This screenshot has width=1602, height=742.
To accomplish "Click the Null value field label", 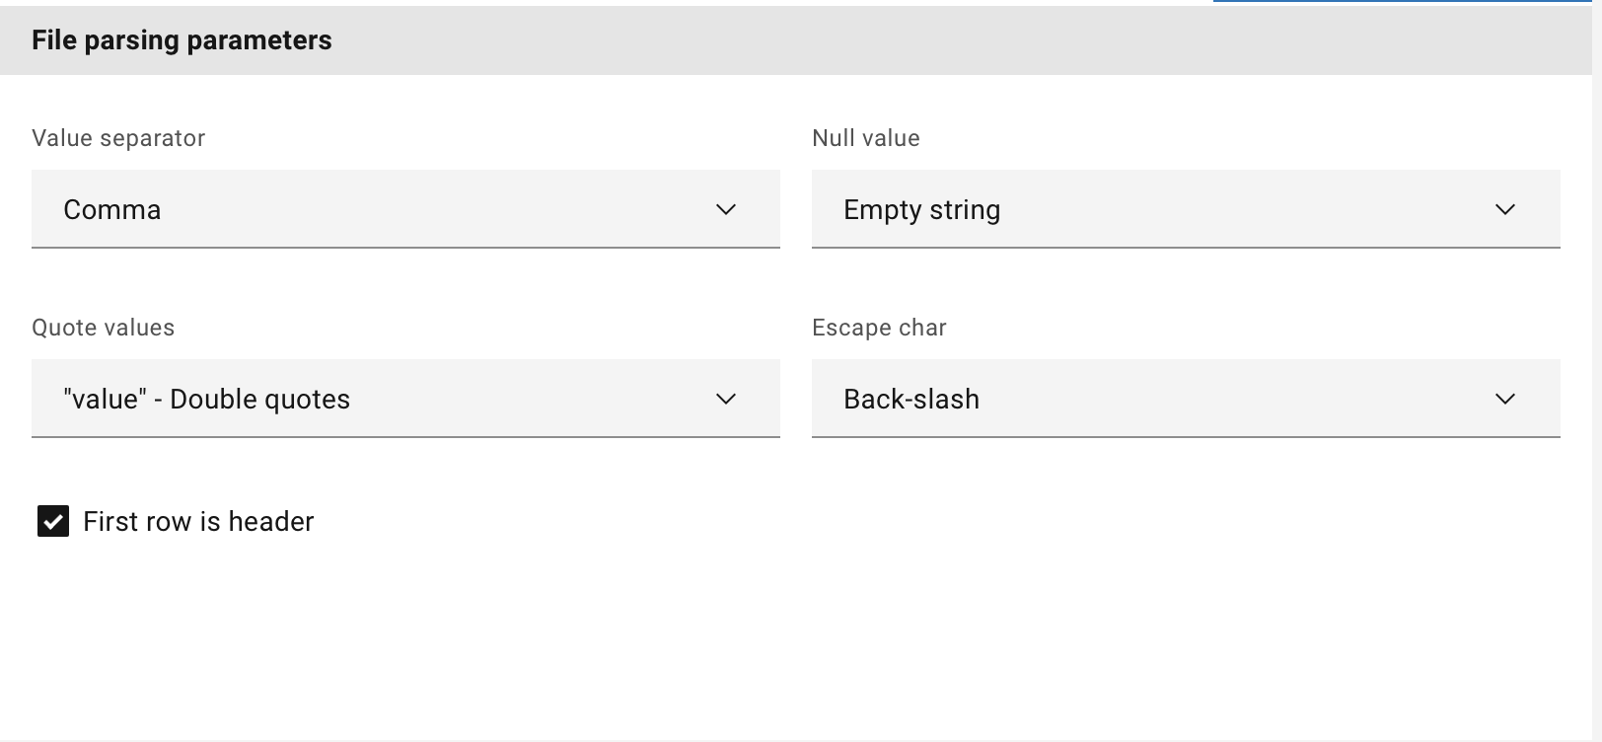I will click(x=865, y=138).
